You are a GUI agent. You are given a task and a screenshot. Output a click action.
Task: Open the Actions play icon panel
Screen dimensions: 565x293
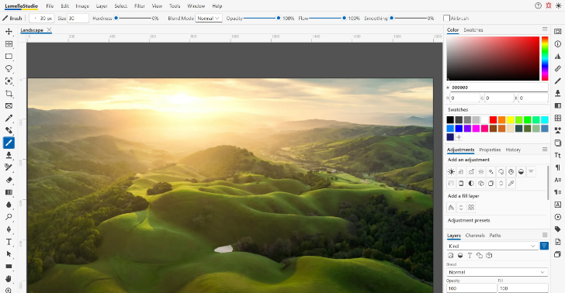[x=558, y=217]
